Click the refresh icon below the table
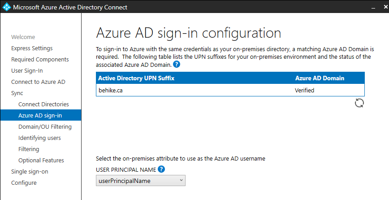 click(x=359, y=103)
